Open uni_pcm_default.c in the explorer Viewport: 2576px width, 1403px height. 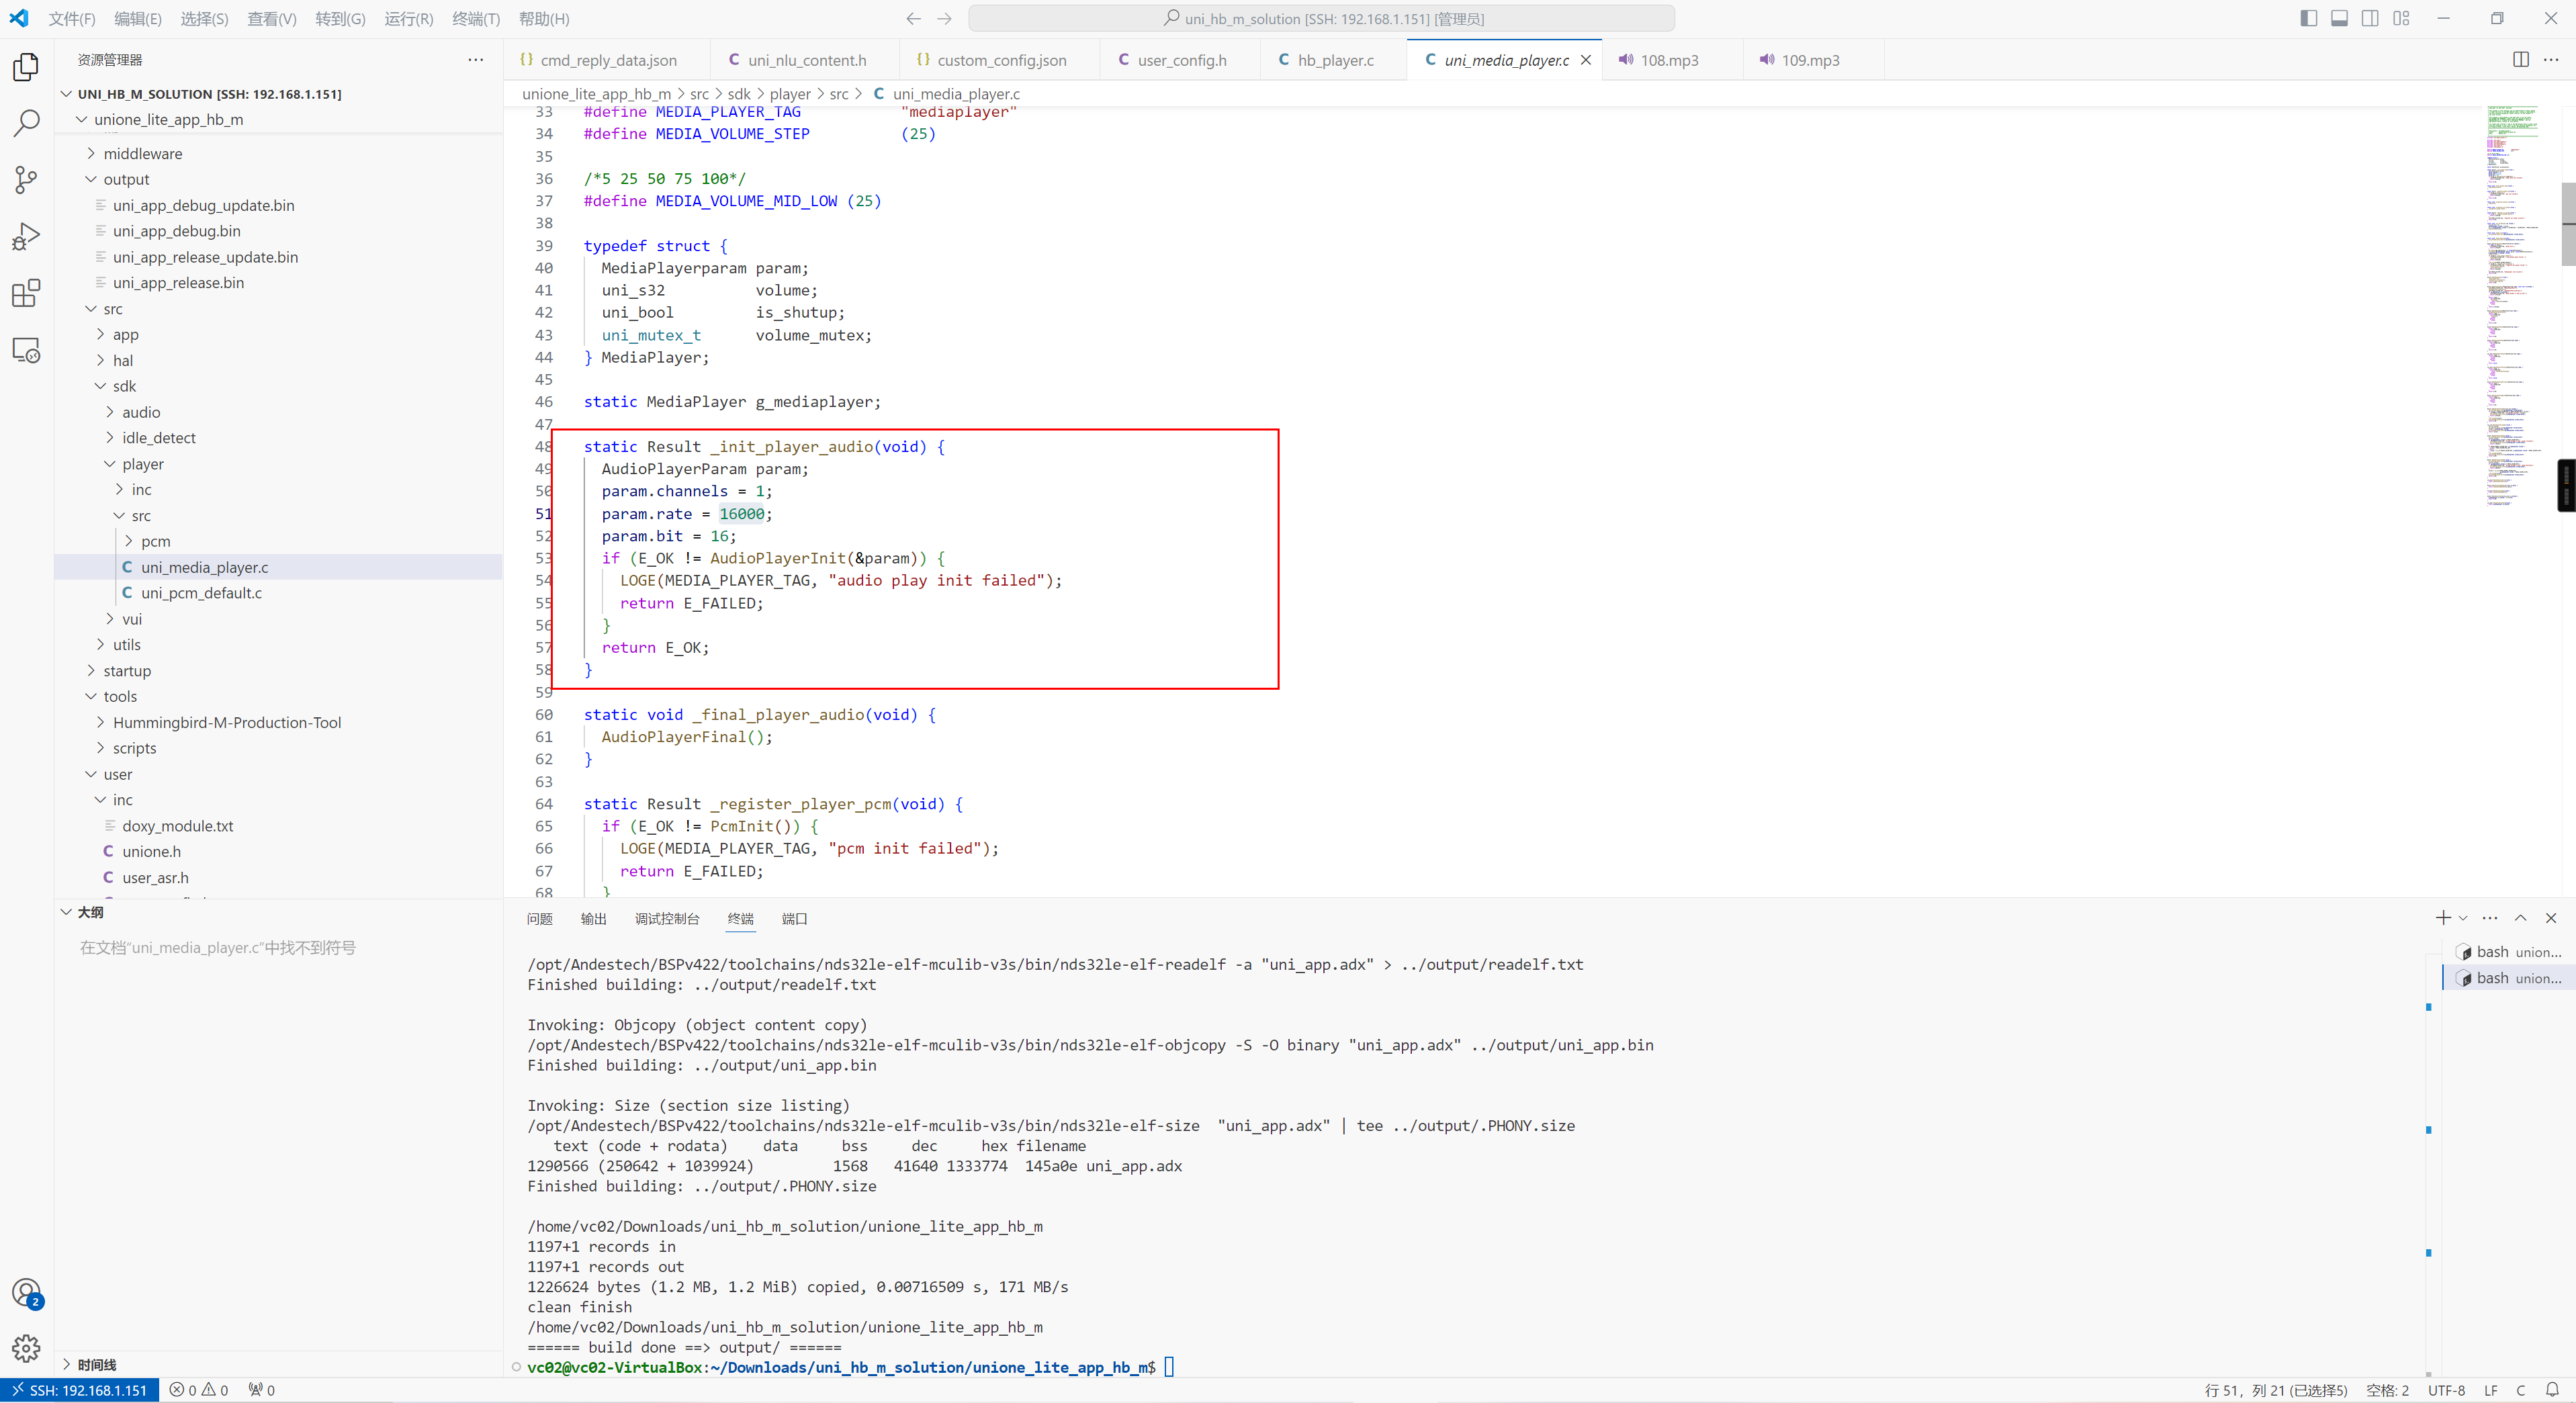click(x=201, y=593)
